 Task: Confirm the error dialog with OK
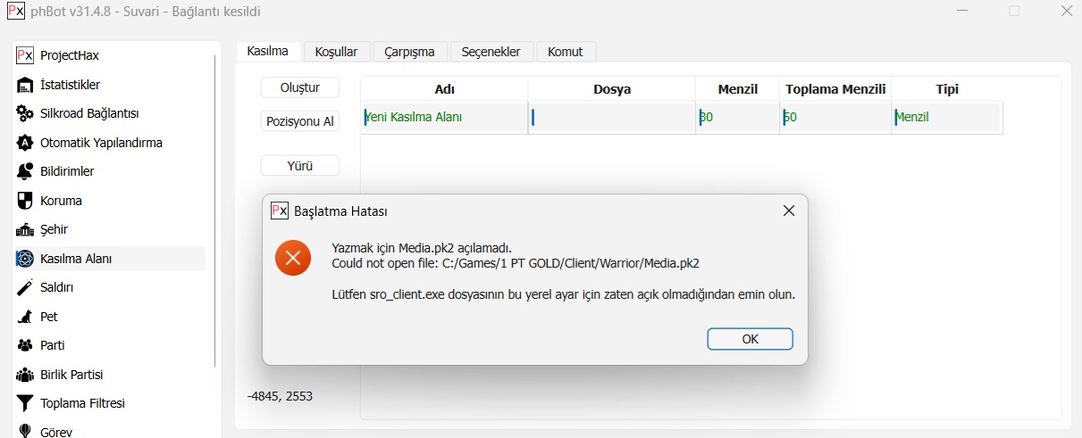(x=750, y=339)
